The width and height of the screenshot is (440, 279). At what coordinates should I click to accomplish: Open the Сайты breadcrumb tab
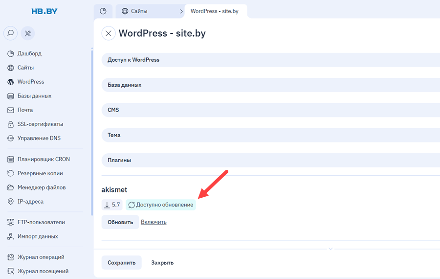tap(150, 11)
